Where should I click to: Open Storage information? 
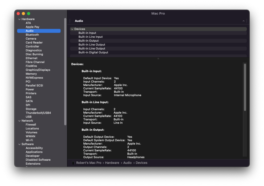point(31,109)
